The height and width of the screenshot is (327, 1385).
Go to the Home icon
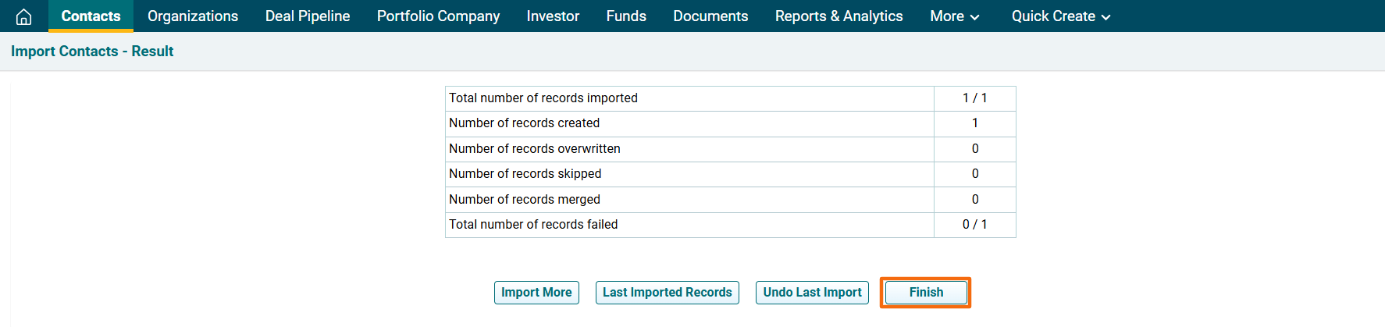tap(23, 16)
